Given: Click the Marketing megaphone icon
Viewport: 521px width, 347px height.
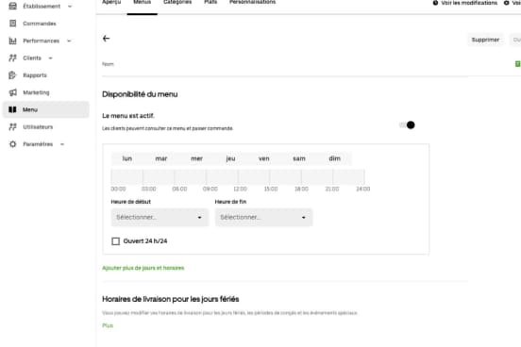Looking at the screenshot, I should click(x=12, y=92).
